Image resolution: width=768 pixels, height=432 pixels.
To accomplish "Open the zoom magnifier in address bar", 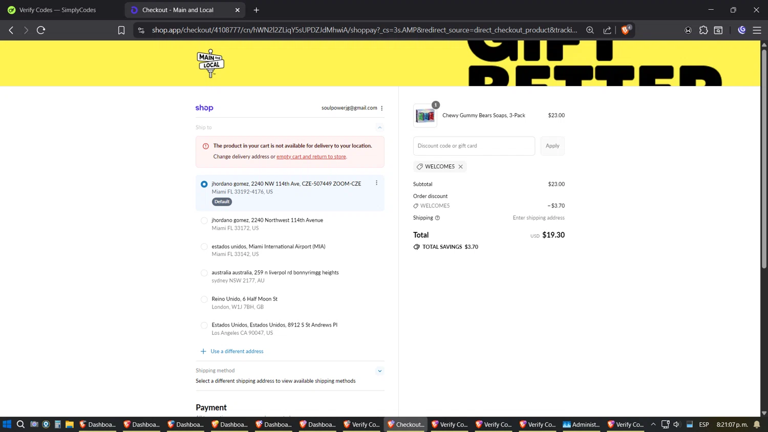I will 590,30.
